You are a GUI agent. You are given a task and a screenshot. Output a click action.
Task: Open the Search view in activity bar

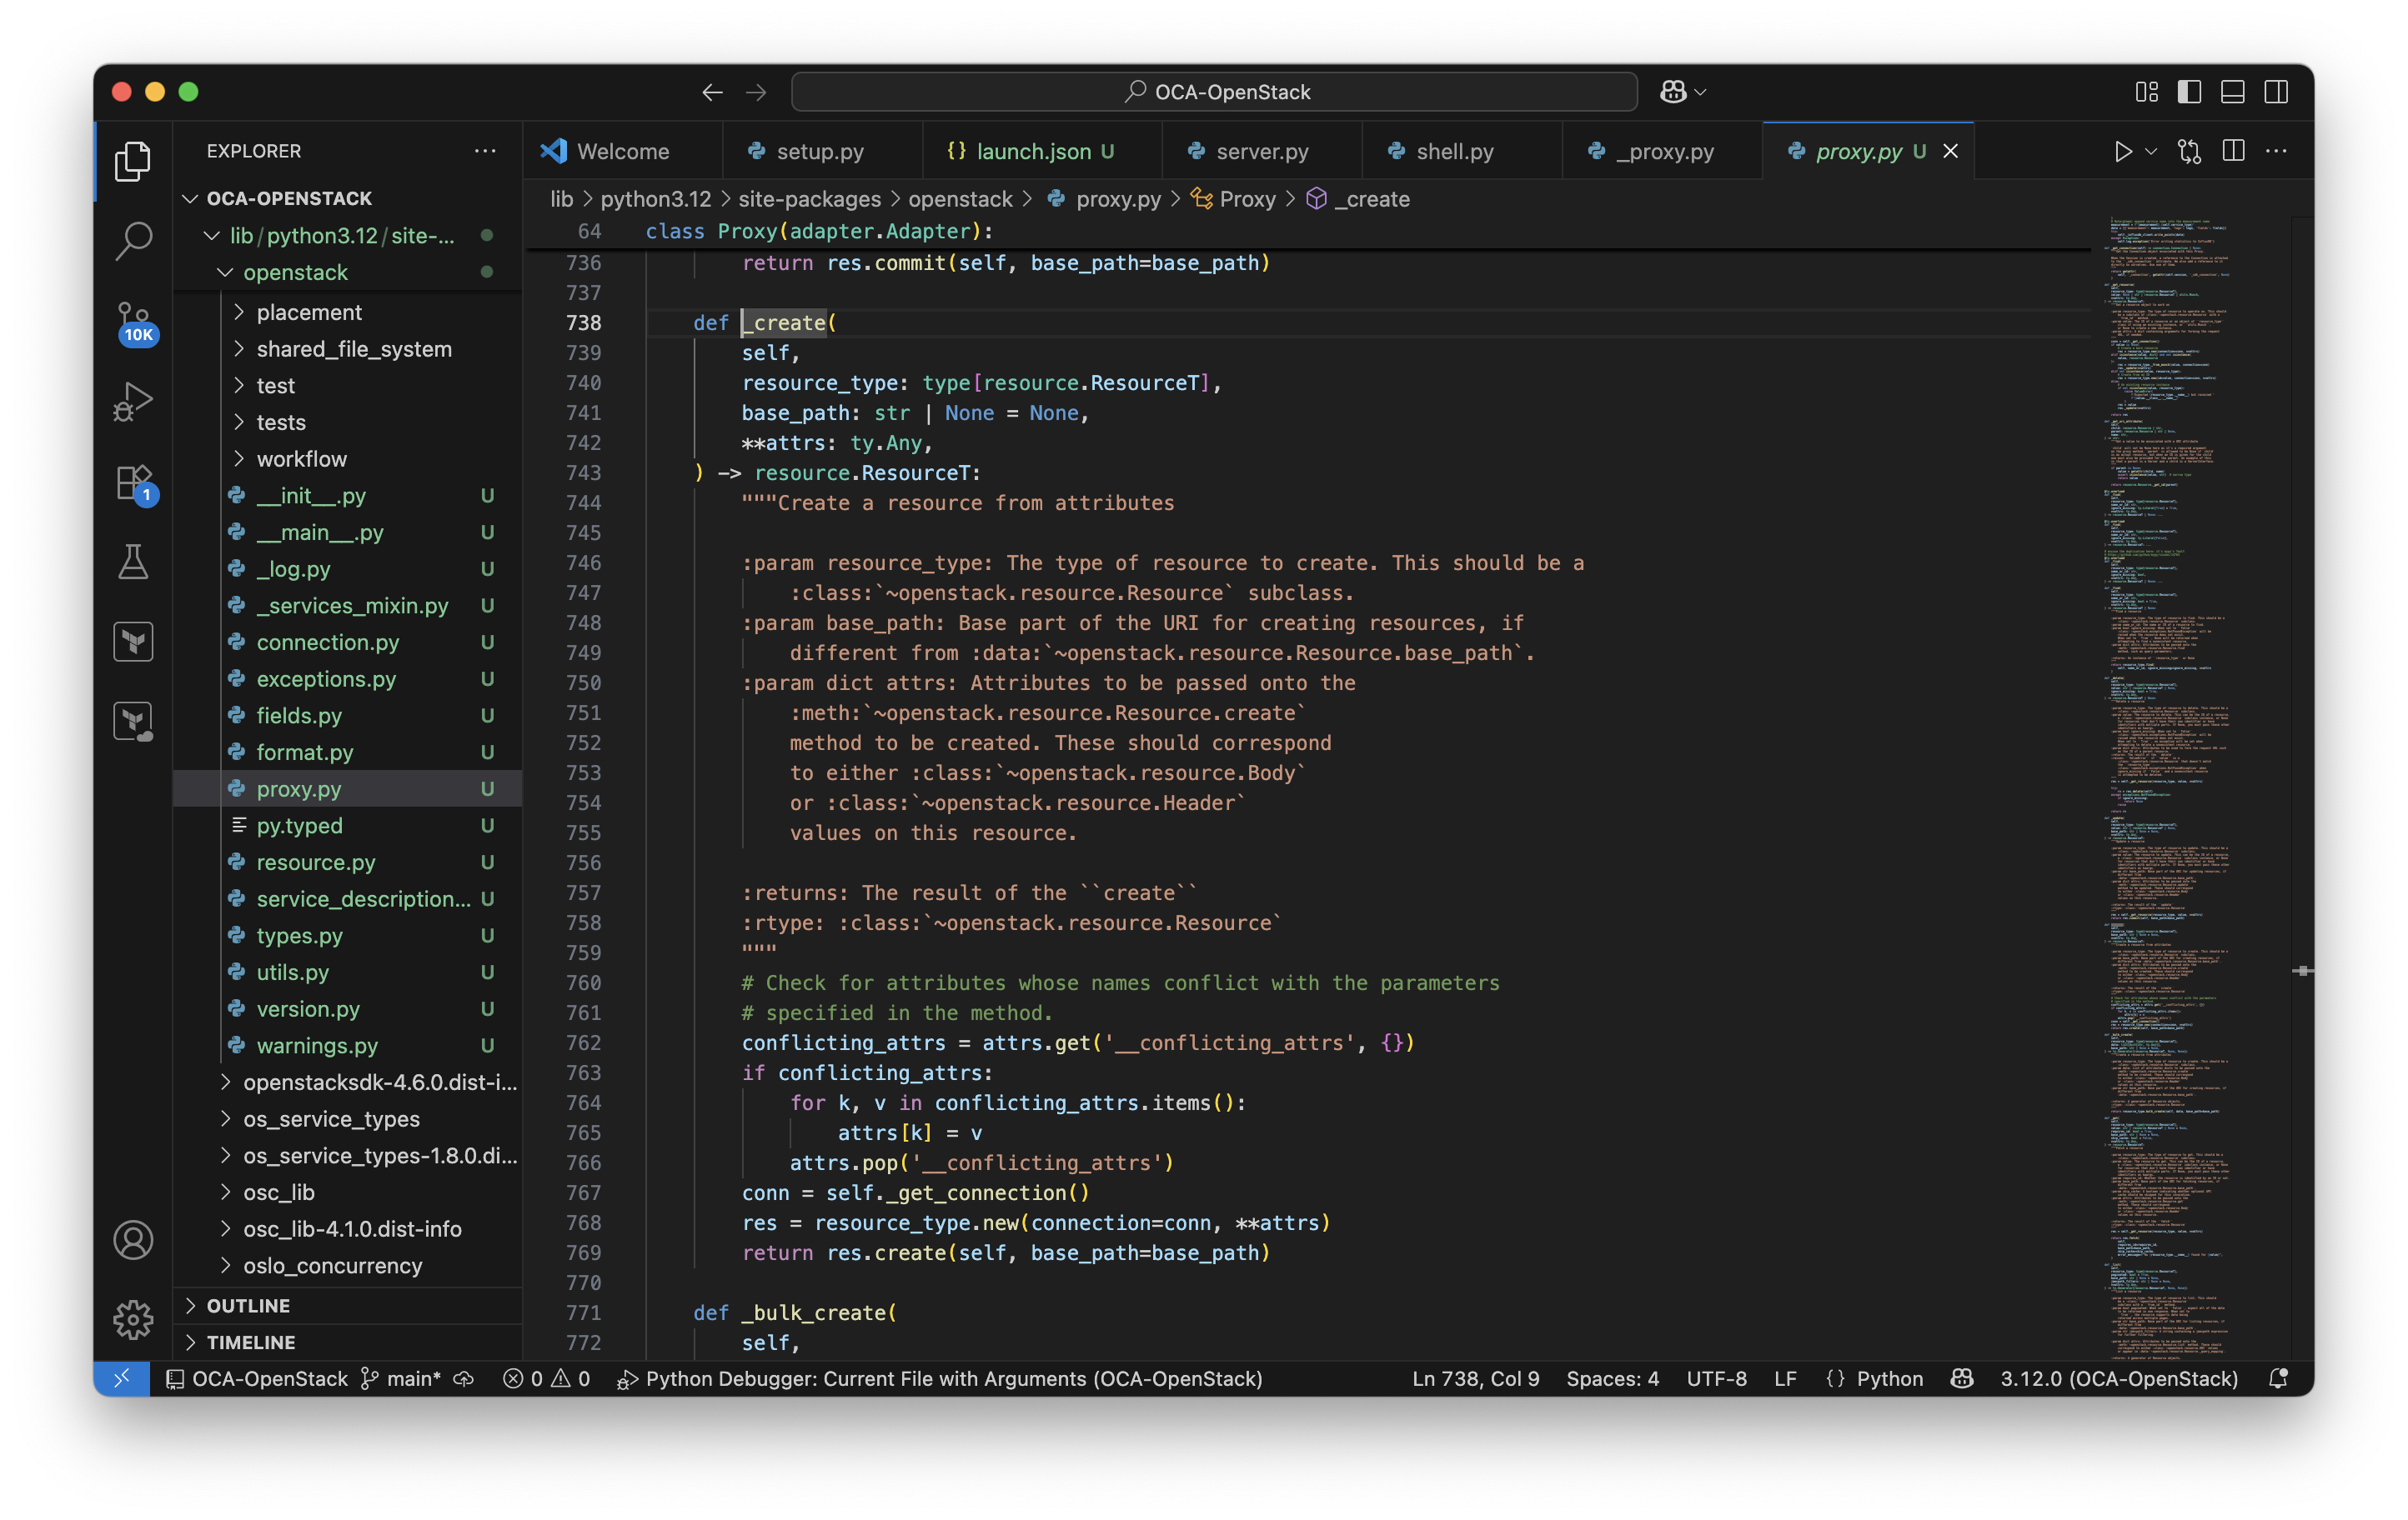(x=133, y=241)
